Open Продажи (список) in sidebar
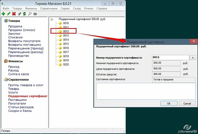The height and width of the screenshot is (134, 198). point(22,30)
